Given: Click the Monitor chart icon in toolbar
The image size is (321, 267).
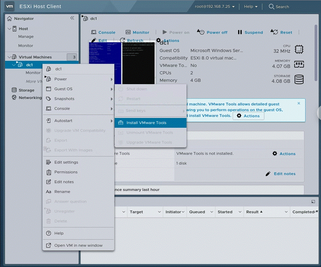Looking at the screenshot, I should tap(128, 32).
